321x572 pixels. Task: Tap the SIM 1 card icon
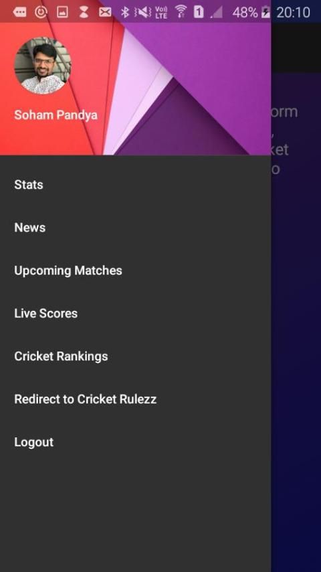click(199, 12)
